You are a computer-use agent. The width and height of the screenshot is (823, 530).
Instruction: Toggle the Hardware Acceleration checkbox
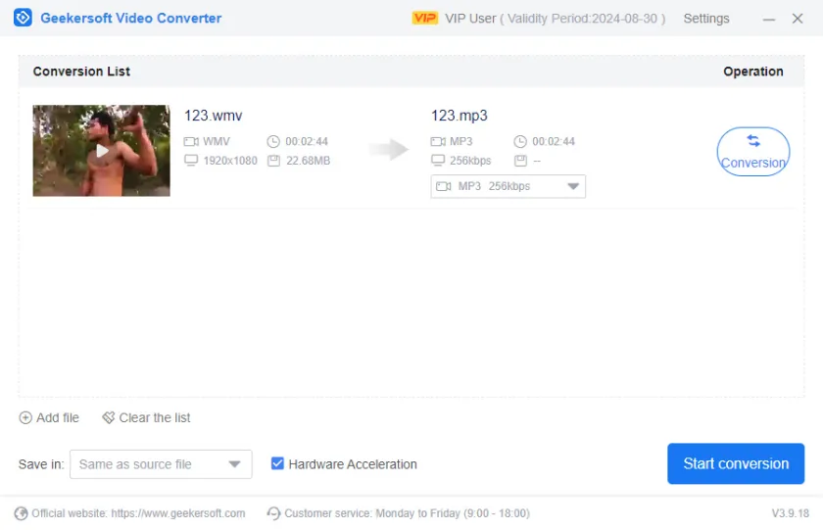coord(277,464)
